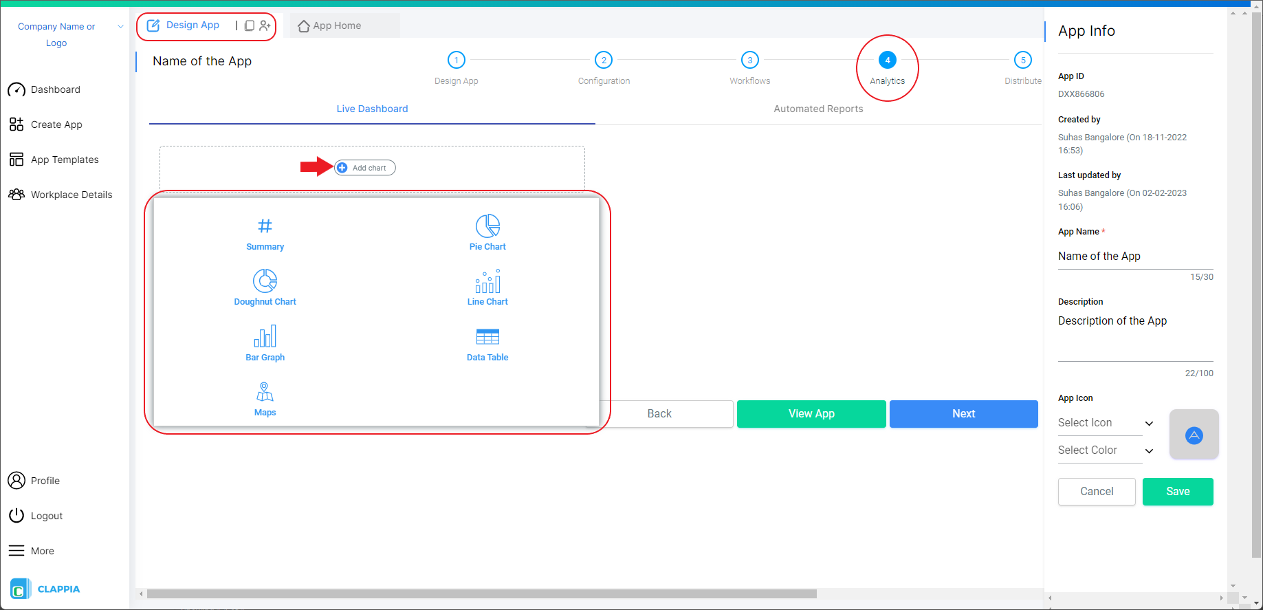The height and width of the screenshot is (610, 1263).
Task: Open Create App from the sidebar
Action: (x=56, y=124)
